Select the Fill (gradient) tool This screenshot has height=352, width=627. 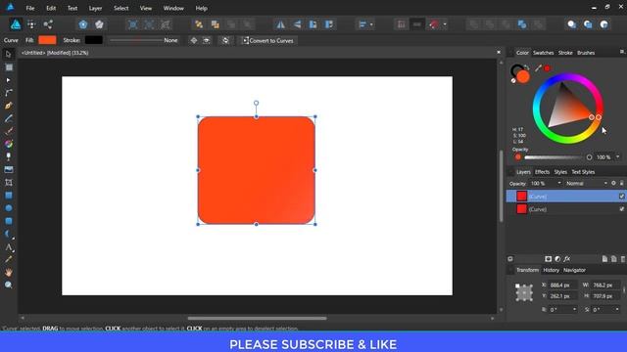9,144
